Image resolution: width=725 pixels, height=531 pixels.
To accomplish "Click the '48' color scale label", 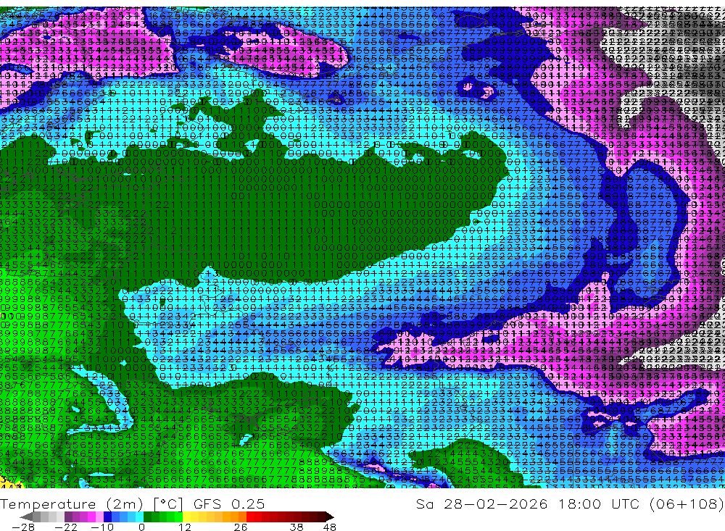I will (329, 527).
